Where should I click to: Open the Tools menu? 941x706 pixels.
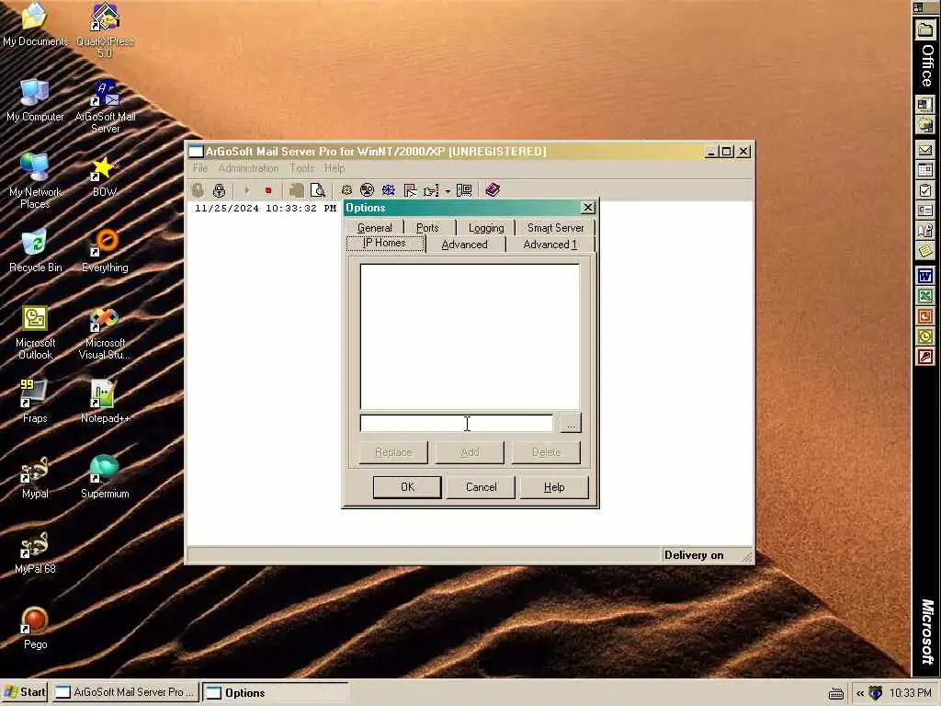301,168
